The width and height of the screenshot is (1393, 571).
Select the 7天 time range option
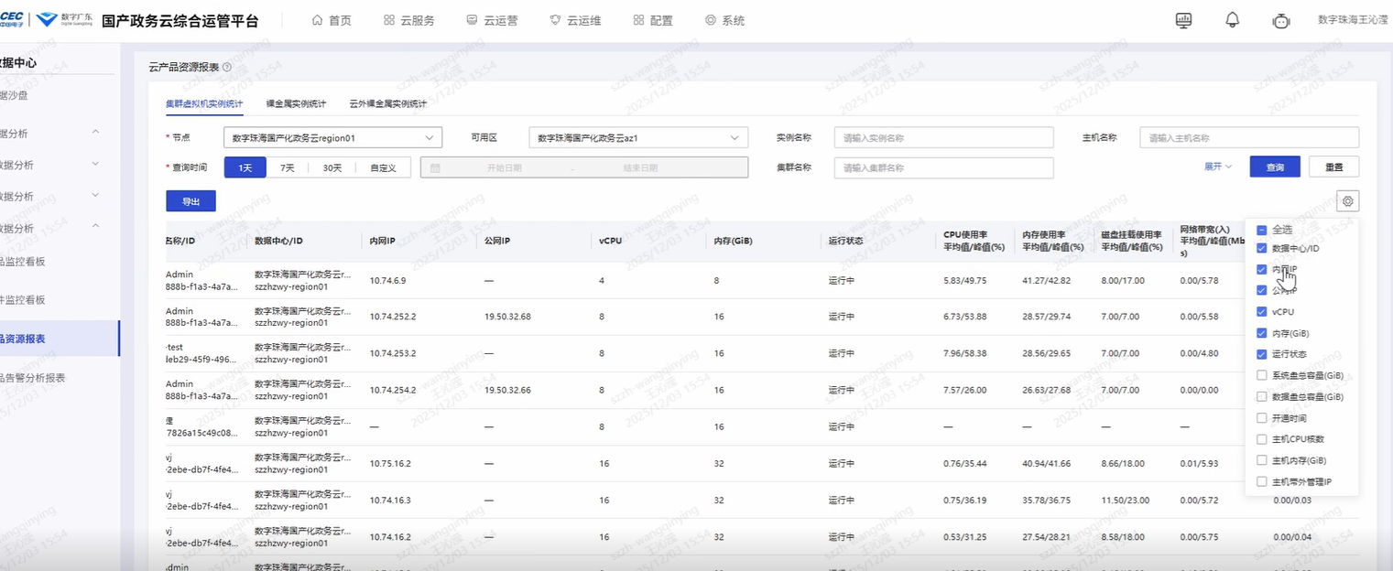coord(287,167)
